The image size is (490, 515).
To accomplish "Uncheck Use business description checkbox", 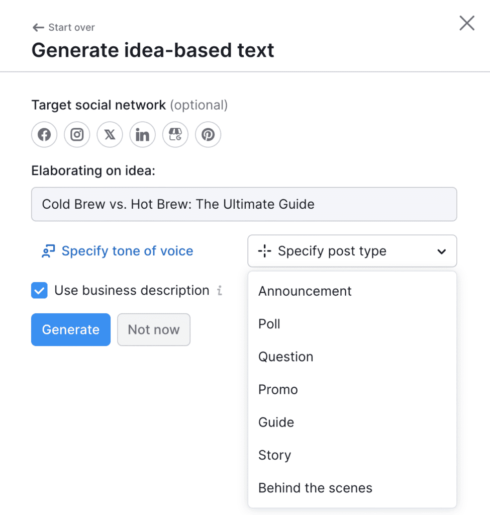I will point(39,291).
